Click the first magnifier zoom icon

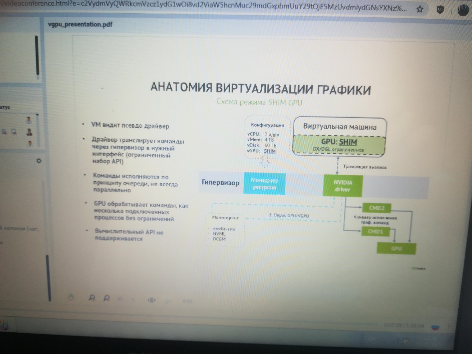pos(92,298)
